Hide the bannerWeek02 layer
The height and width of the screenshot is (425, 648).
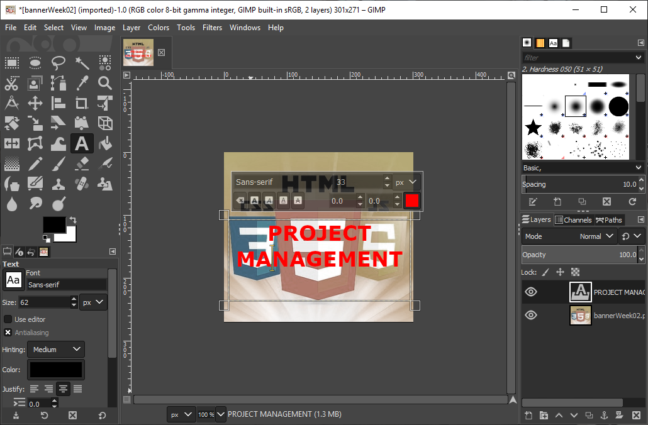click(531, 315)
